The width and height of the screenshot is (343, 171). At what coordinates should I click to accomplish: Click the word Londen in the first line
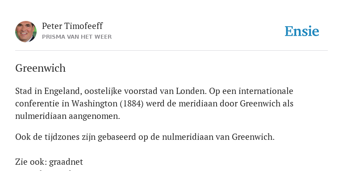point(191,91)
